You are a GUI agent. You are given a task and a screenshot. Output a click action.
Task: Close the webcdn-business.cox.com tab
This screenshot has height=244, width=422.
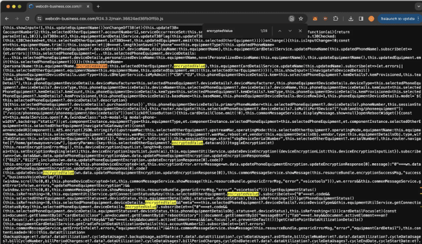[x=88, y=7]
